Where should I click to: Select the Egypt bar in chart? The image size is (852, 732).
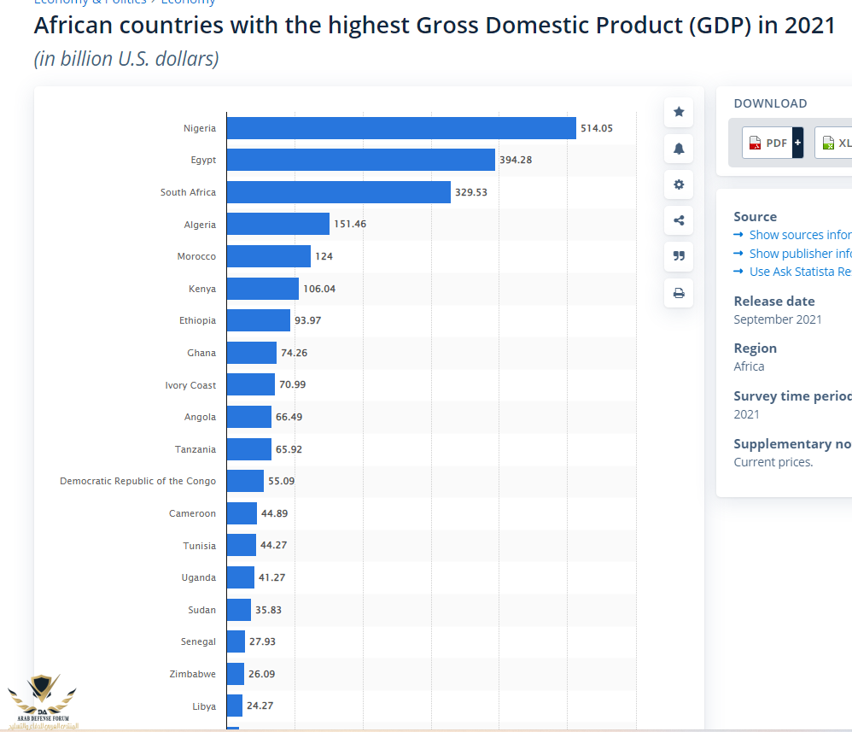[x=360, y=160]
